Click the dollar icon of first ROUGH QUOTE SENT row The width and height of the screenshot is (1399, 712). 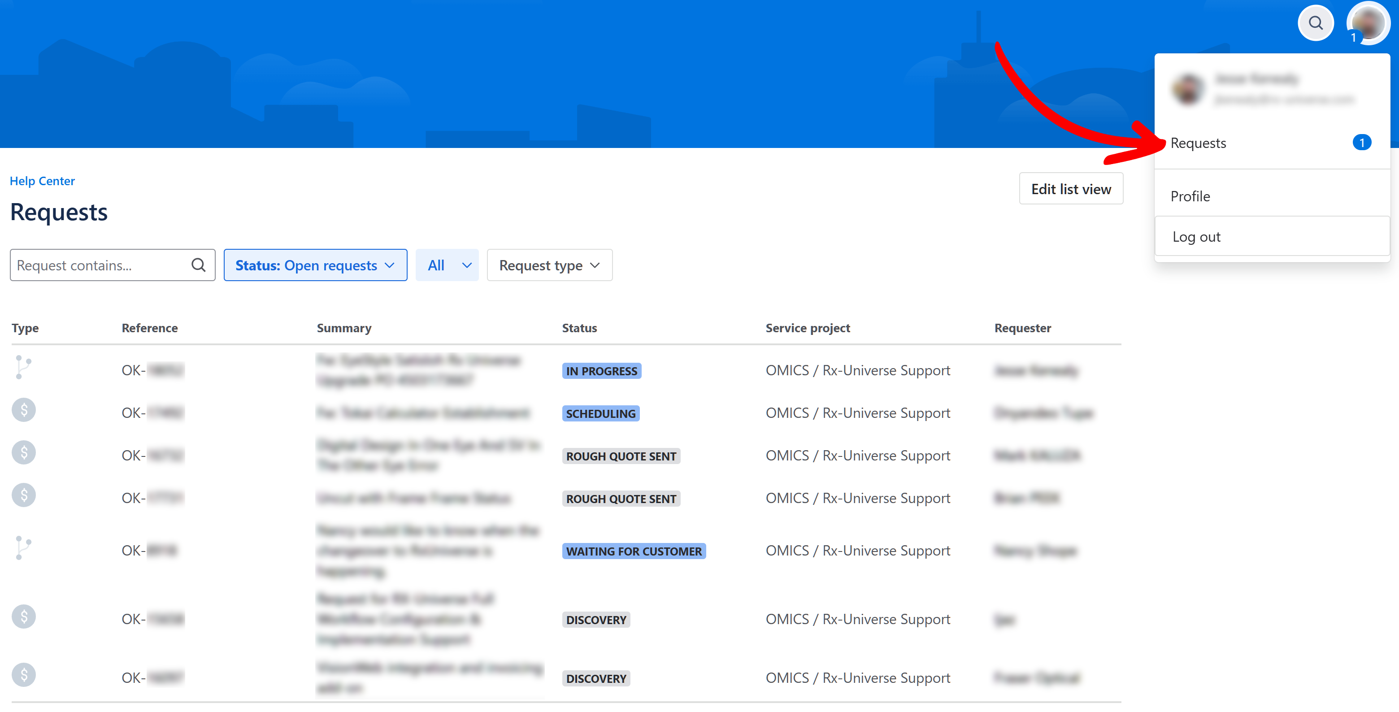tap(23, 452)
